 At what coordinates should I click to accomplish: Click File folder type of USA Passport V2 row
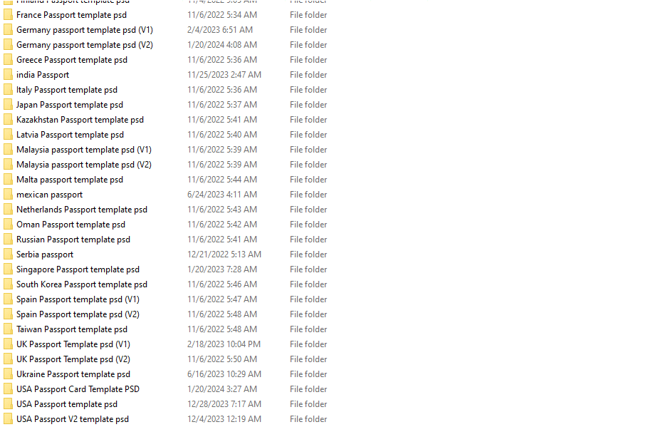click(x=308, y=419)
